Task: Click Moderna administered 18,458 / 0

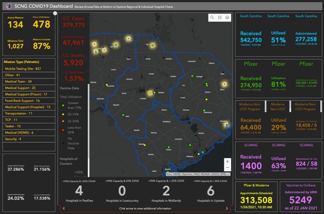Action: click(x=306, y=125)
